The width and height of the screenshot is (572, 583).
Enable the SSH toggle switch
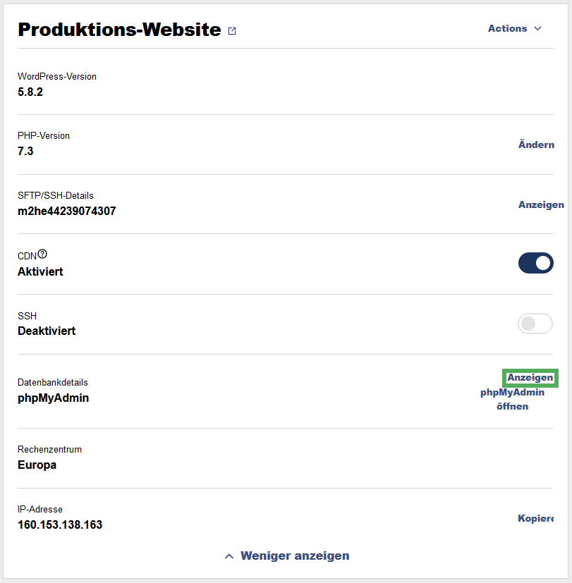point(535,324)
